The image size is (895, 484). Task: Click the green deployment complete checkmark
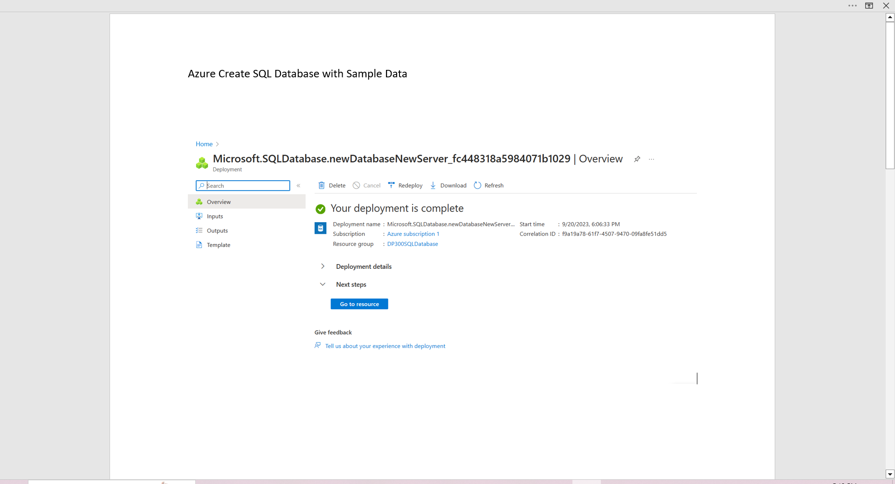pos(320,209)
